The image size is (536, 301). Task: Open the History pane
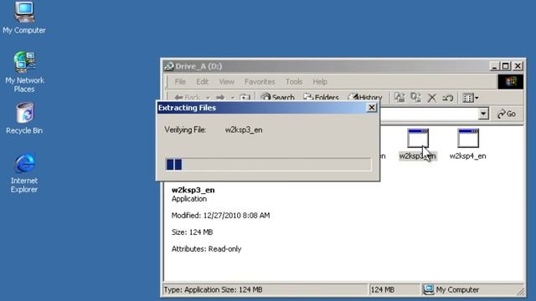pyautogui.click(x=365, y=98)
